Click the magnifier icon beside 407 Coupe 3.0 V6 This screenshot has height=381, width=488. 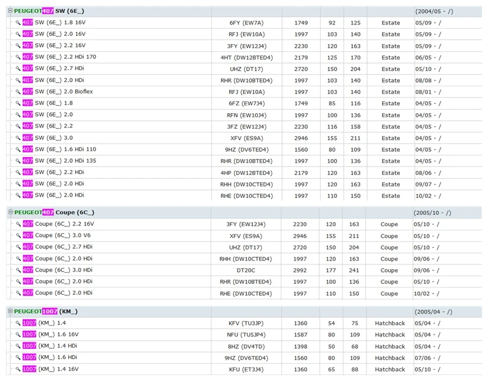click(x=18, y=235)
